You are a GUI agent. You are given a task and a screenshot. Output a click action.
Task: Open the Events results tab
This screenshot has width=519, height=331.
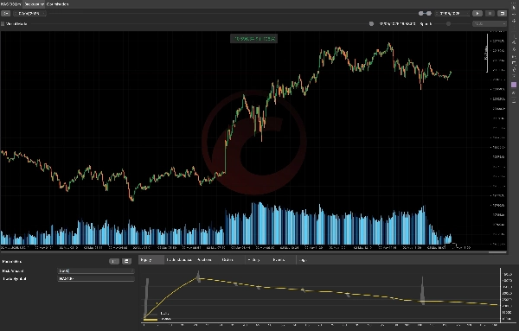pyautogui.click(x=279, y=260)
